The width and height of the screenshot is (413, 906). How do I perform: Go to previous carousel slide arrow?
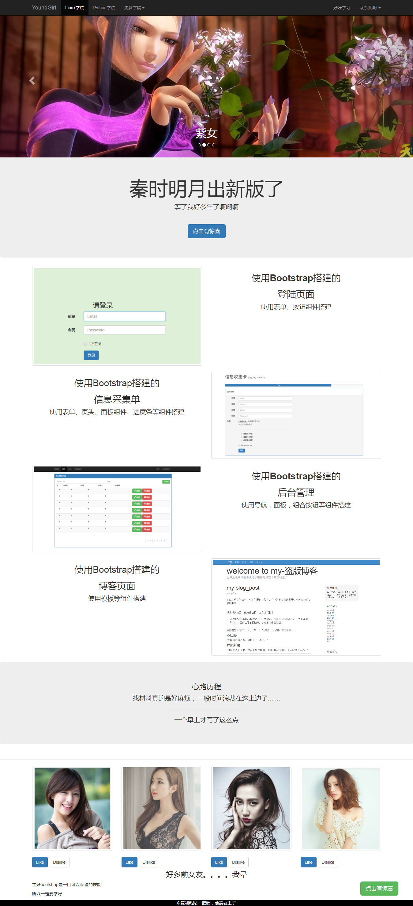coord(32,81)
